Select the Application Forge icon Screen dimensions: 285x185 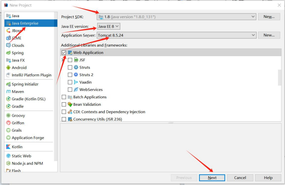(x=8, y=138)
